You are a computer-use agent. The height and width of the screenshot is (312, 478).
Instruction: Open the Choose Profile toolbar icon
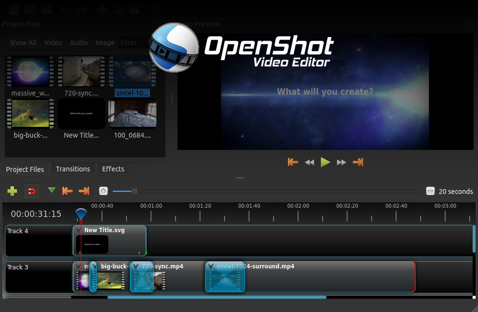(118, 10)
